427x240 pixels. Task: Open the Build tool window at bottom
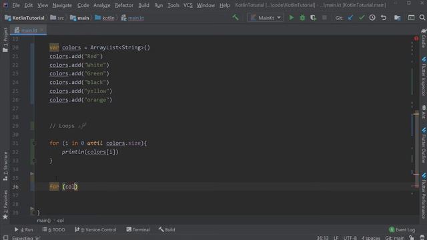click(x=167, y=229)
